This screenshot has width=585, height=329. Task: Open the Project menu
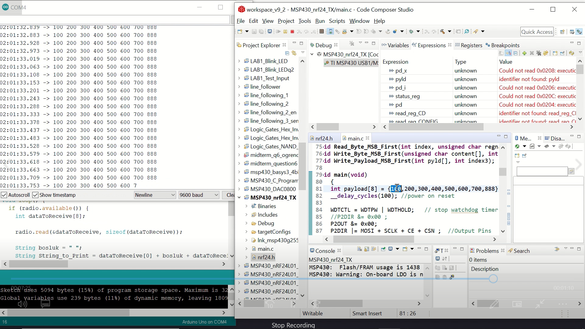point(286,21)
